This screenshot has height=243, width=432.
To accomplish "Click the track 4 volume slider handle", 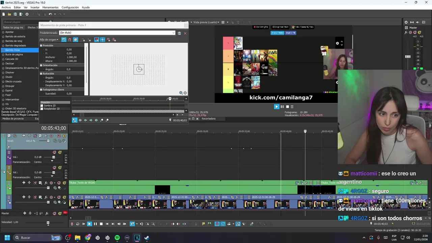I will click(x=54, y=157).
